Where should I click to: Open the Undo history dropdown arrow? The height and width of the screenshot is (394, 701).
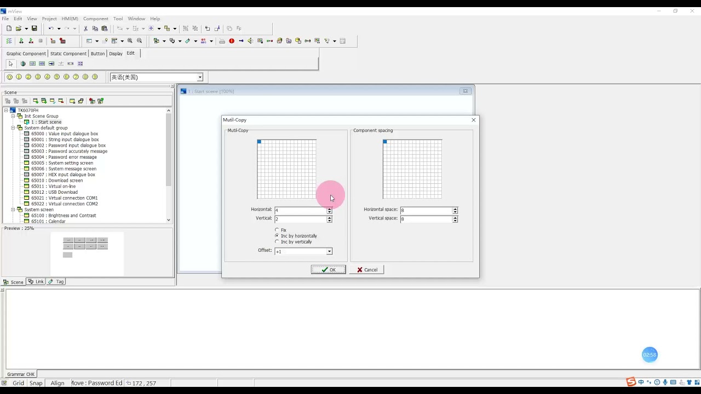tap(59, 28)
